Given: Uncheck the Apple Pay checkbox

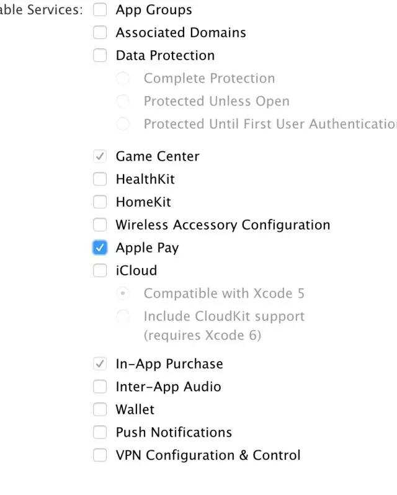Looking at the screenshot, I should tap(100, 247).
